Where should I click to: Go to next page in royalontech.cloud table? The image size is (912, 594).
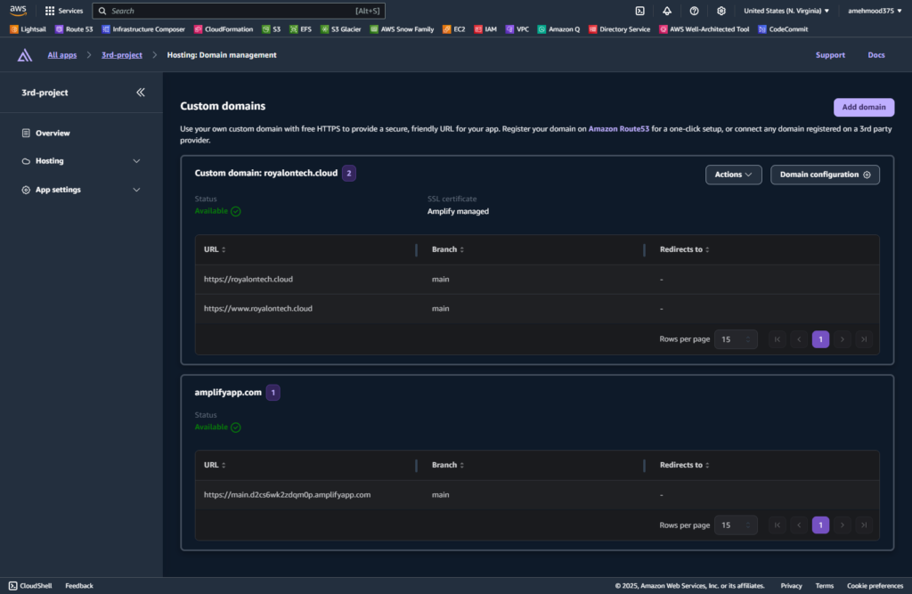pyautogui.click(x=843, y=339)
